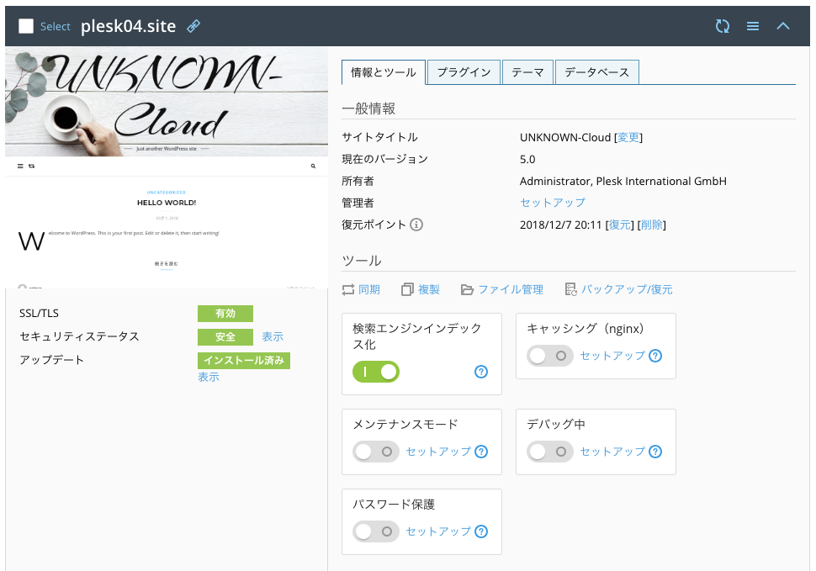
Task: Enable パスワード保護 switch
Action: click(x=375, y=531)
